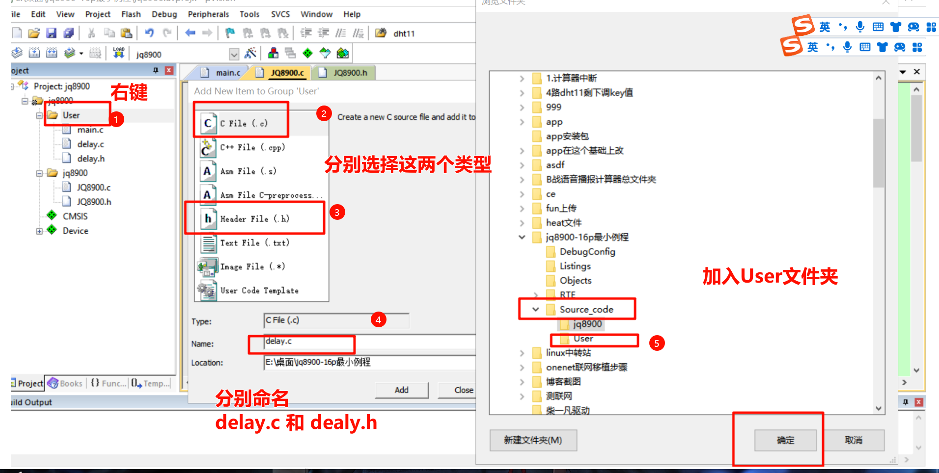Click the Rebuild all target files icon
The width and height of the screenshot is (939, 473).
52,53
